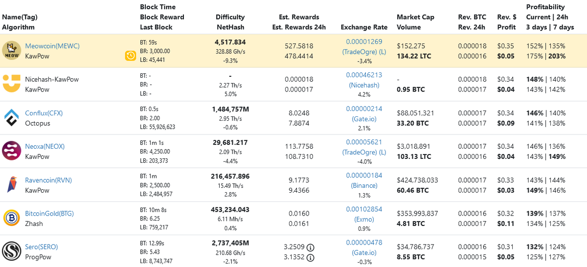Click the Meowcoin market cap $152,275

click(410, 46)
